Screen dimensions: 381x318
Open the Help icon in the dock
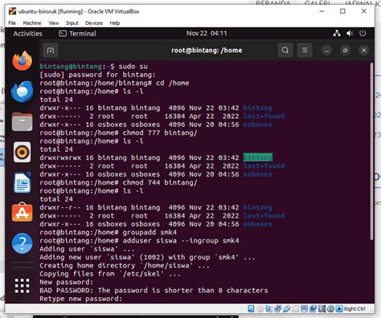click(23, 243)
